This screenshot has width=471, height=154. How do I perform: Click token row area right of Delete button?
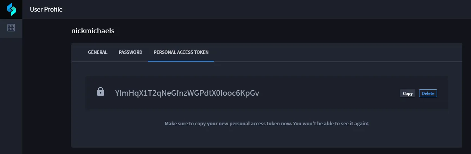(443, 93)
